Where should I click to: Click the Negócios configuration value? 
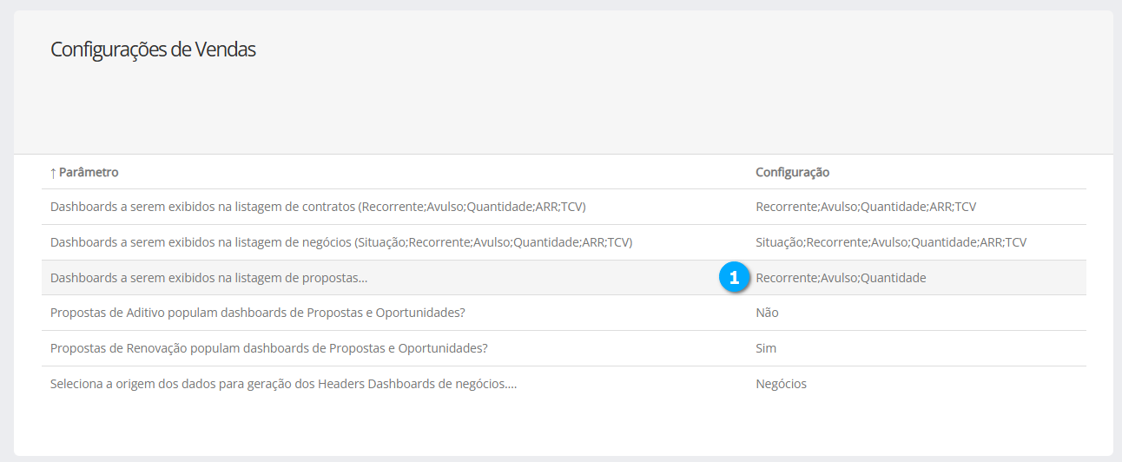[781, 384]
